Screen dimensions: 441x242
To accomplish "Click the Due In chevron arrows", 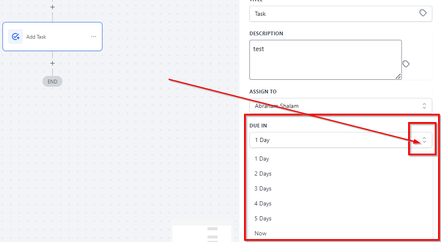I will pyautogui.click(x=424, y=140).
